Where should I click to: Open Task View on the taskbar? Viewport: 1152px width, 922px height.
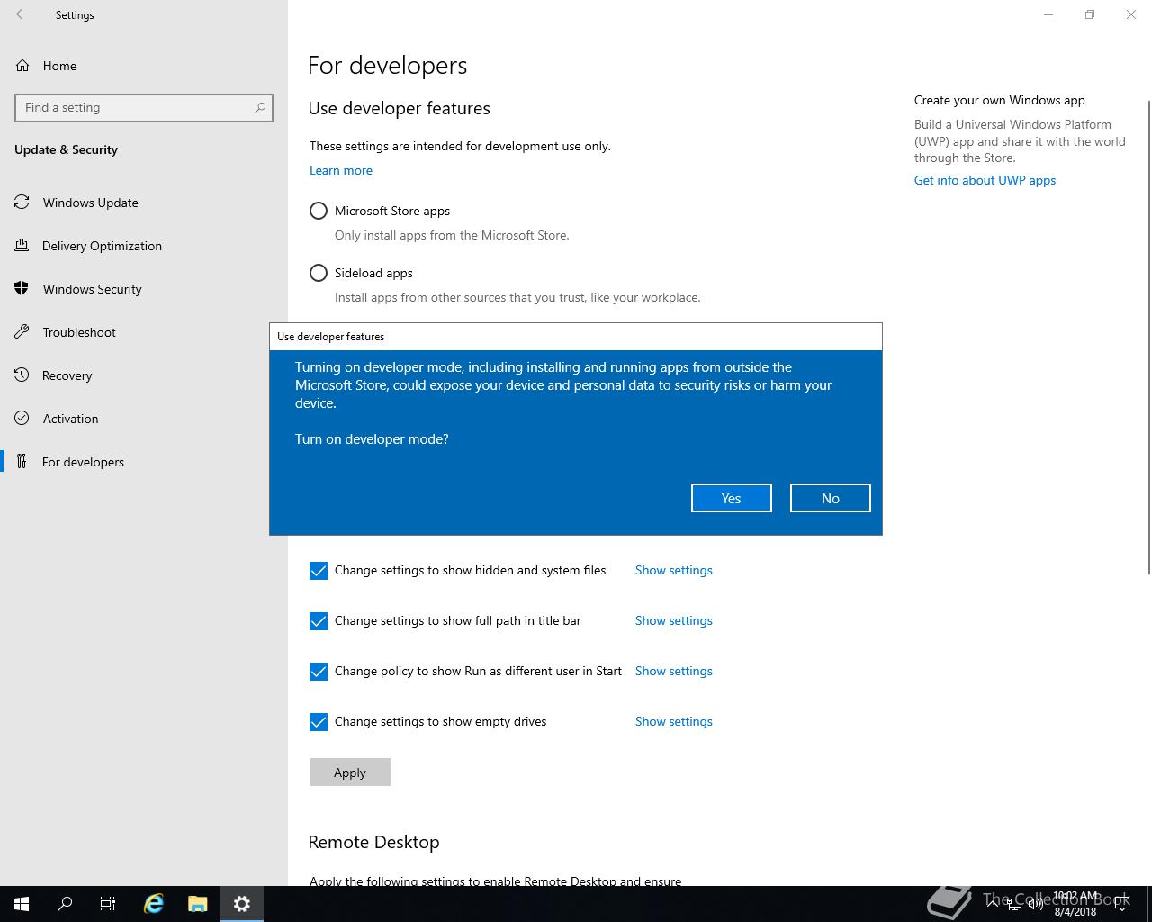(x=108, y=904)
